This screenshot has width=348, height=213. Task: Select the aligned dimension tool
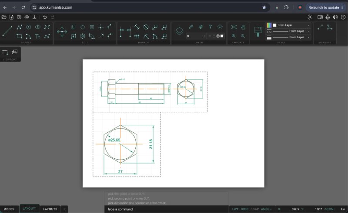tap(137, 27)
